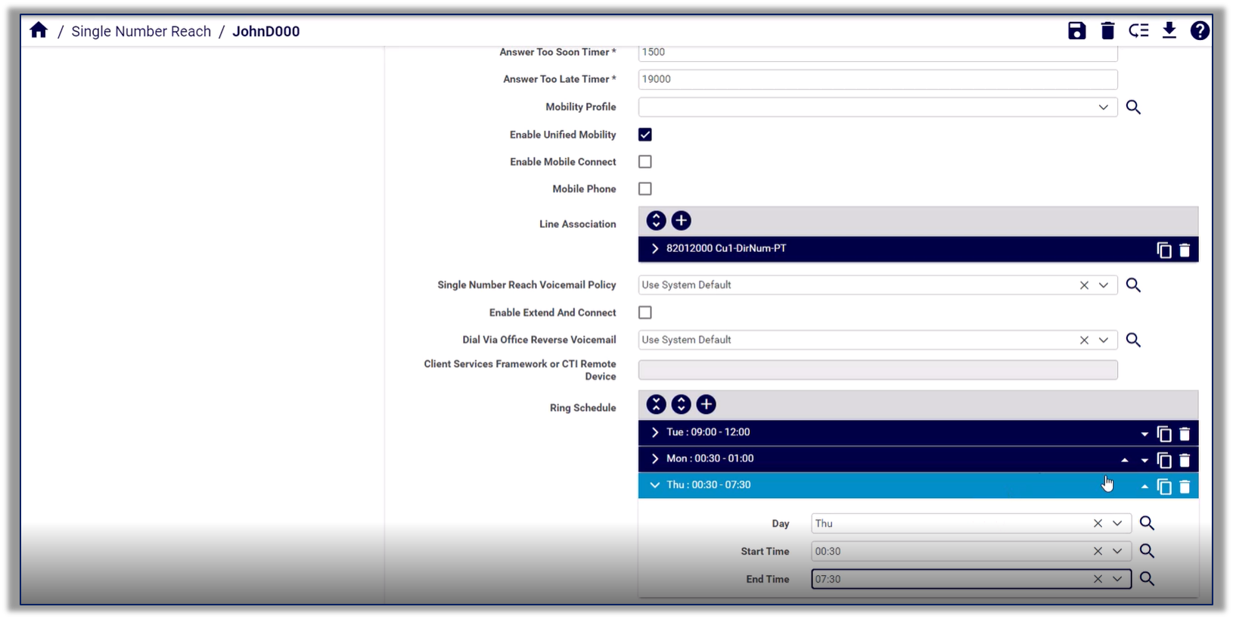The image size is (1233, 619).
Task: Click the Help question mark icon
Action: [x=1200, y=31]
